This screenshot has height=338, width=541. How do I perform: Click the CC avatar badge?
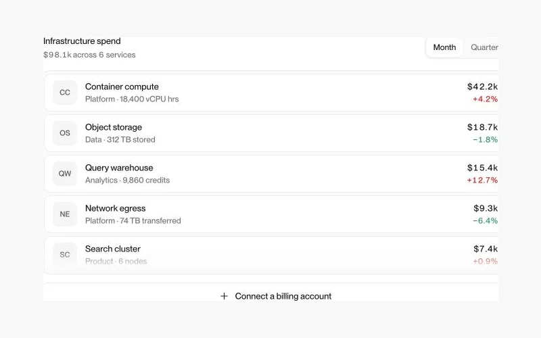[65, 93]
